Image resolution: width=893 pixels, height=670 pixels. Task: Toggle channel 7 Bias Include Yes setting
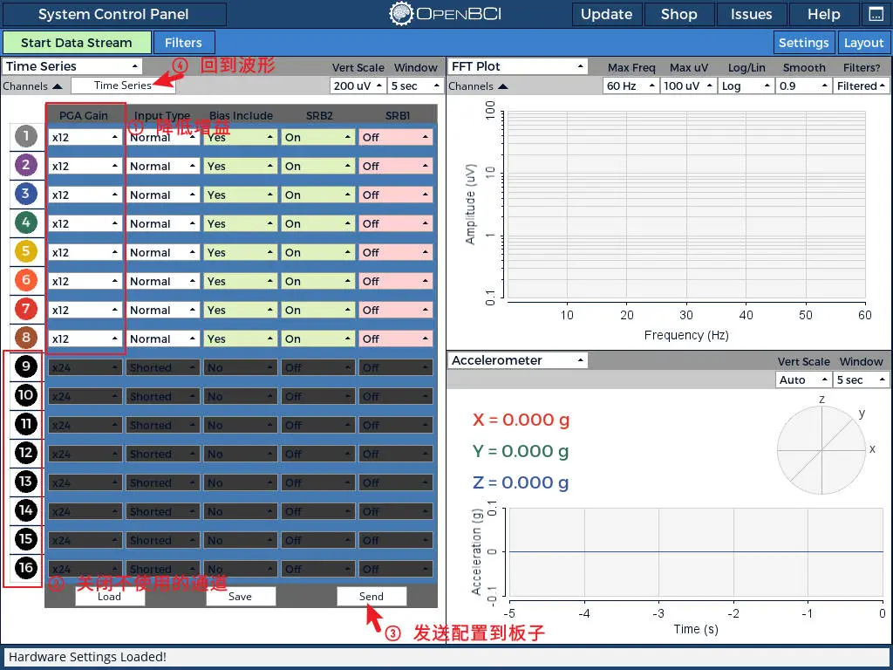click(x=240, y=311)
